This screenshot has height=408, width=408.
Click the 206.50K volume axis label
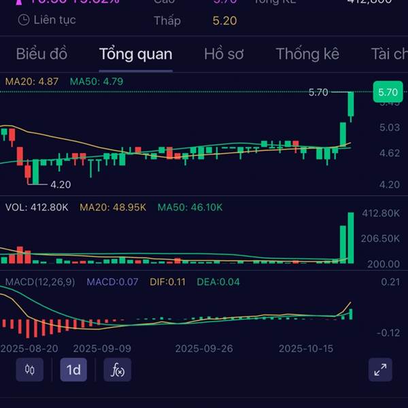coord(380,239)
